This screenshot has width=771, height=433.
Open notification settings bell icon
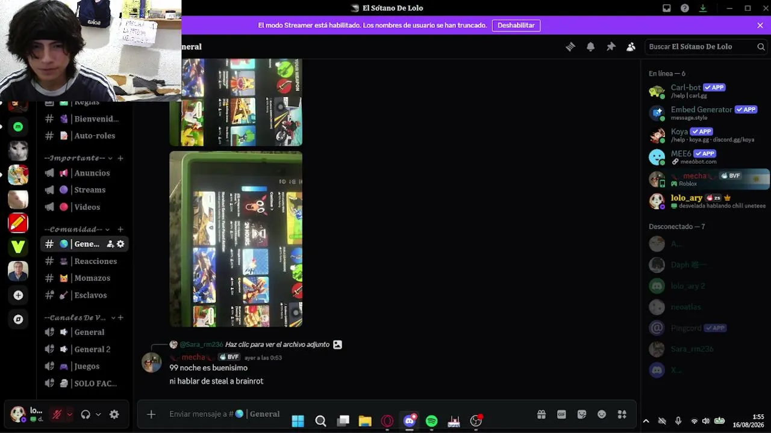coord(591,47)
